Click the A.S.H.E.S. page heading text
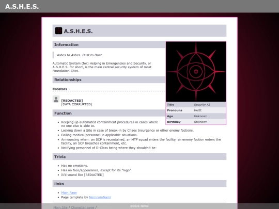 pyautogui.click(x=79, y=31)
